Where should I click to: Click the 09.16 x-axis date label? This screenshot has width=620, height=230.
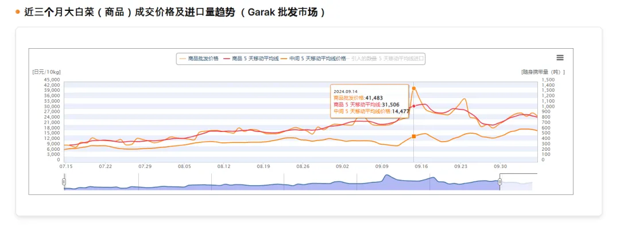[x=421, y=166]
